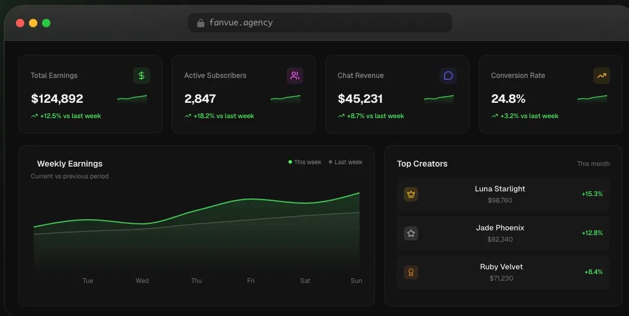Click the Tue label on the chart axis
629x316 pixels.
coord(88,281)
